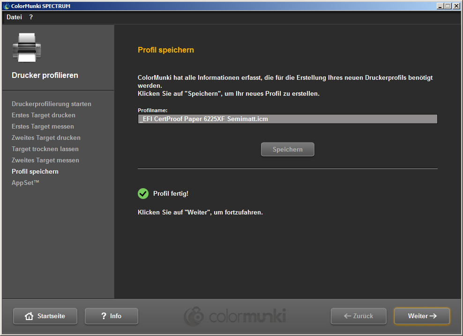Maximize the ColorMunki SPECTRUM window

coord(448,6)
